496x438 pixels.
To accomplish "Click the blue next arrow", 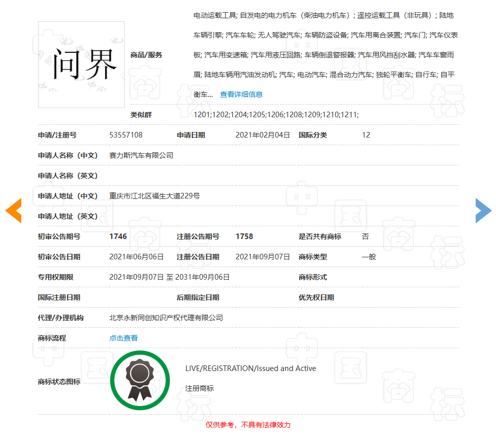I will coord(483,211).
